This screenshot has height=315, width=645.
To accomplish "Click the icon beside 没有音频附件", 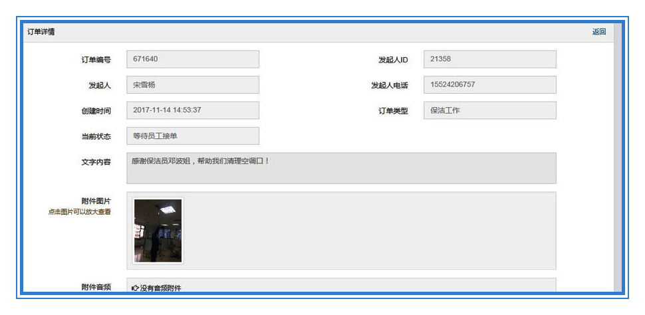I will 136,288.
